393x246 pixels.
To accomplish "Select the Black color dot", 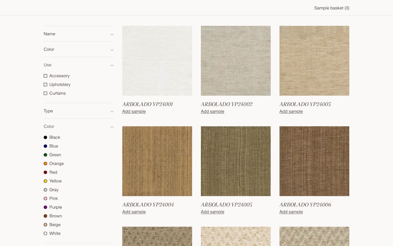I will click(x=45, y=137).
